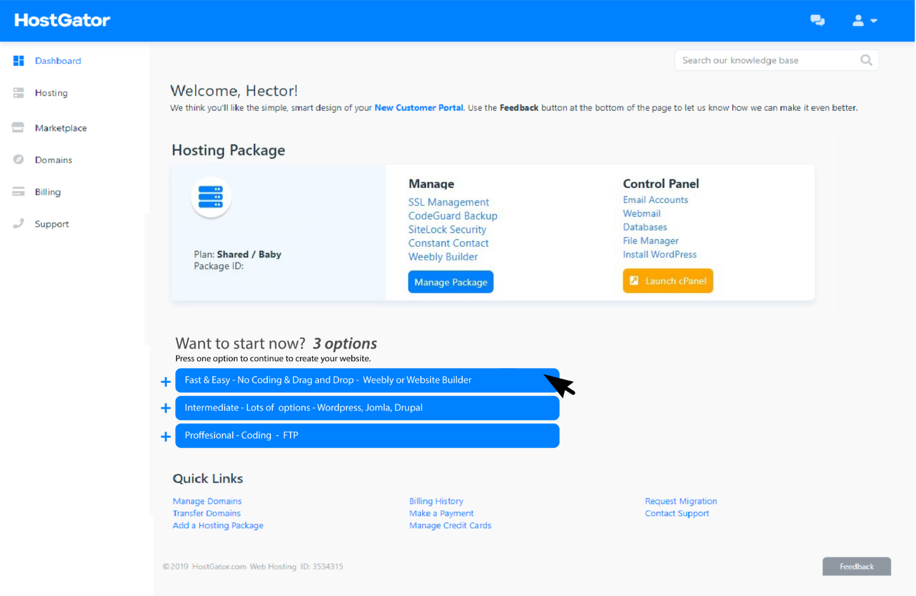Open the user account icon

pos(858,21)
